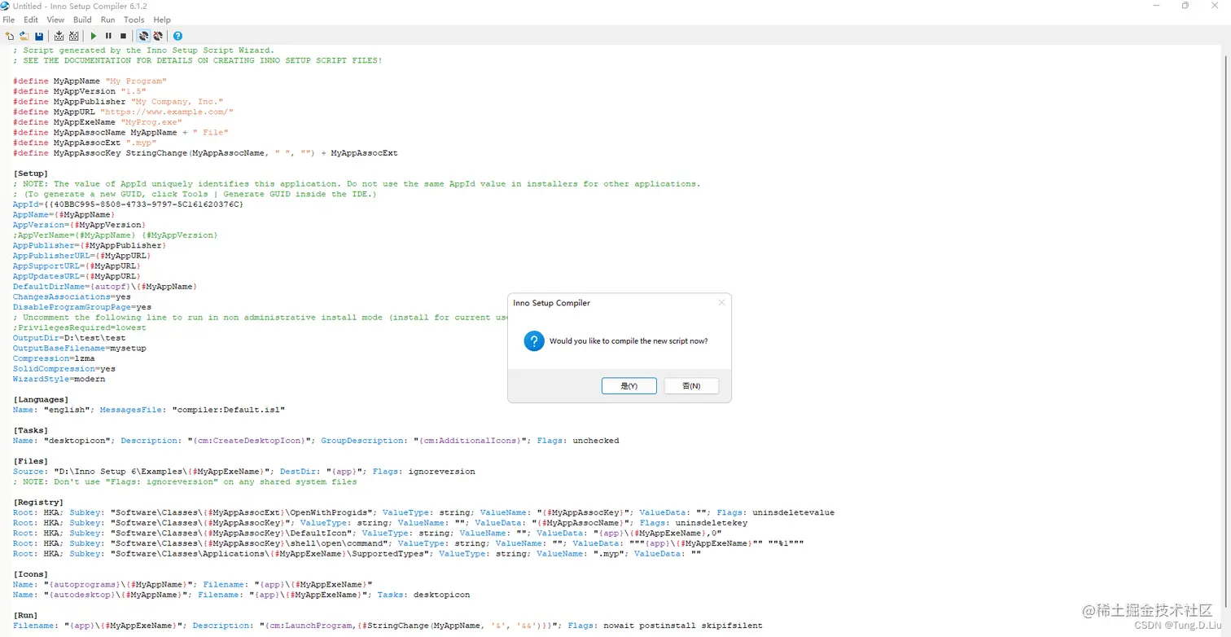Click #define MyAppAssocExt ".myp" line
Screen dimensions: 1231x637
[85, 143]
